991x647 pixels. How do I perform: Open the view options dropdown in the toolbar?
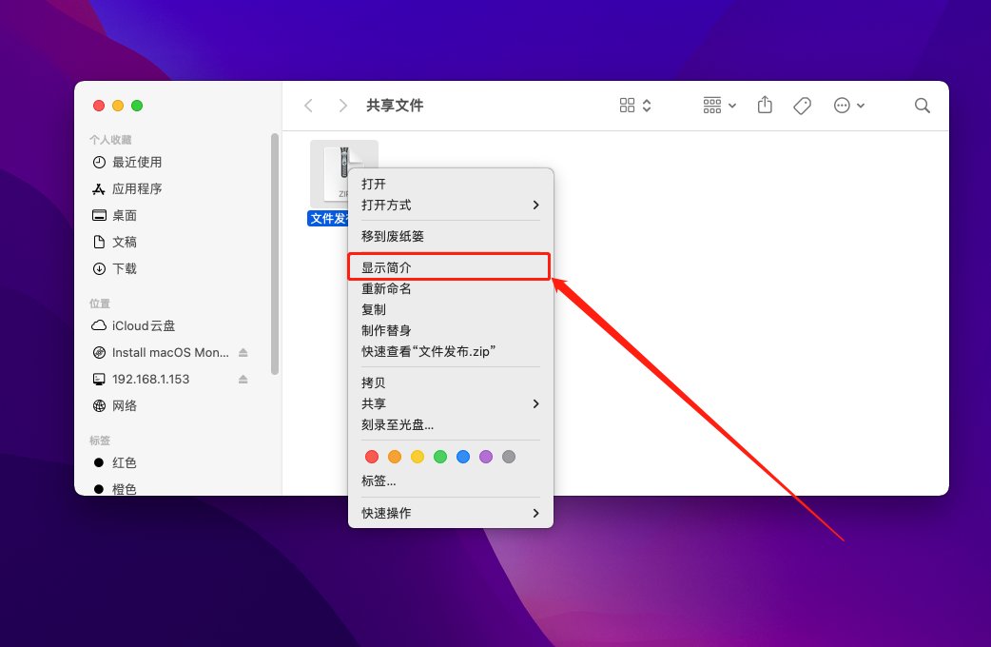coord(633,105)
